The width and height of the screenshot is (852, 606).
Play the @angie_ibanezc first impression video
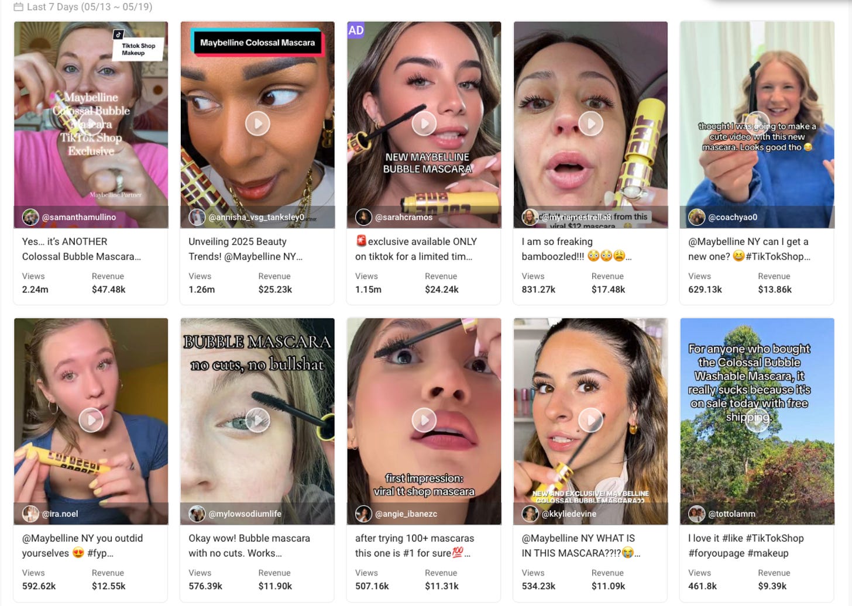pos(424,420)
